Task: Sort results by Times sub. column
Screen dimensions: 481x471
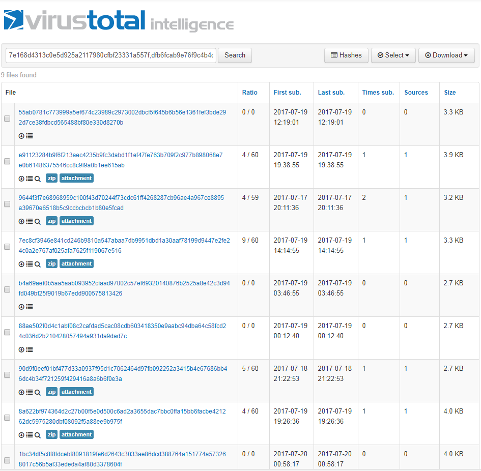Action: click(x=378, y=93)
